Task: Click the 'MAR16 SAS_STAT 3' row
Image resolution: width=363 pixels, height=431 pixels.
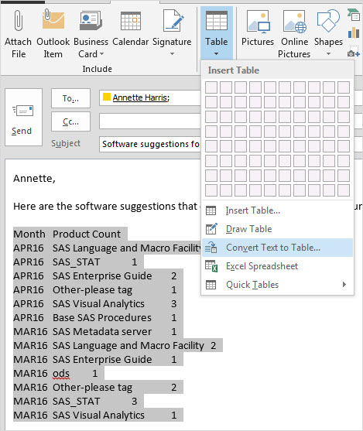Action: pyautogui.click(x=75, y=402)
